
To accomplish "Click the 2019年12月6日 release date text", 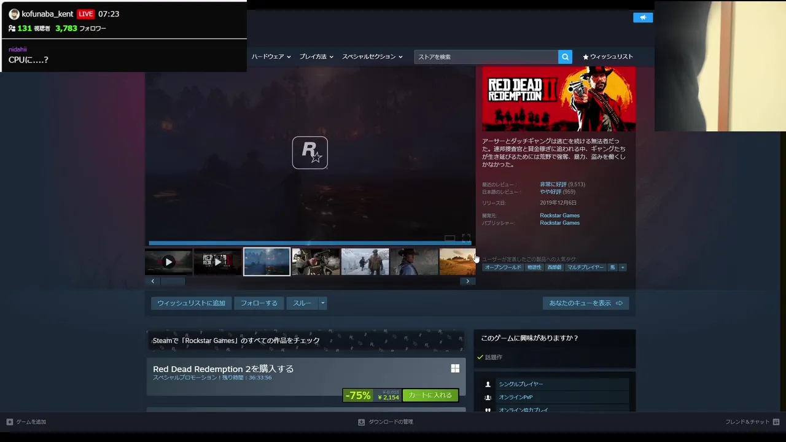I will tap(558, 203).
